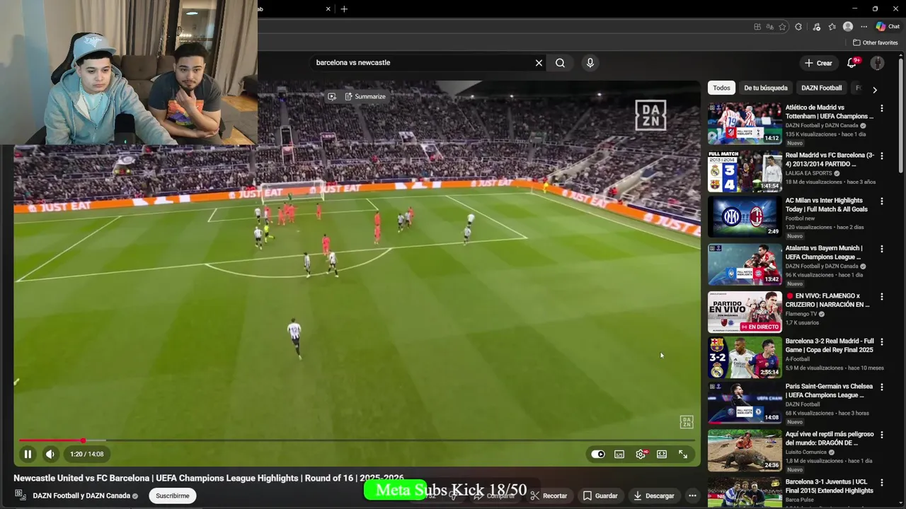Click the 'barcelona vs newcastle' search field
906x509 pixels.
[x=423, y=63]
